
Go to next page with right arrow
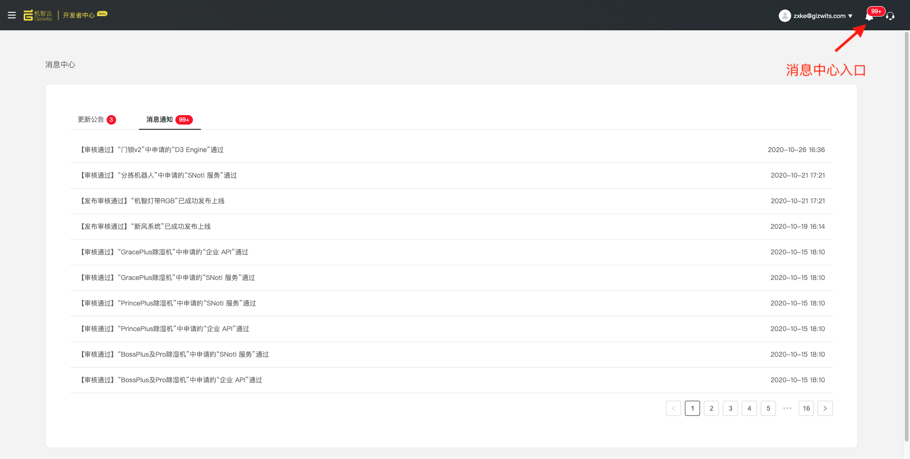coord(825,408)
